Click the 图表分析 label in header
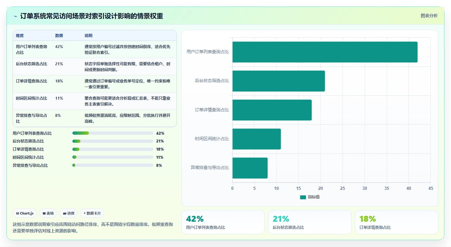451x247 pixels. (x=429, y=16)
